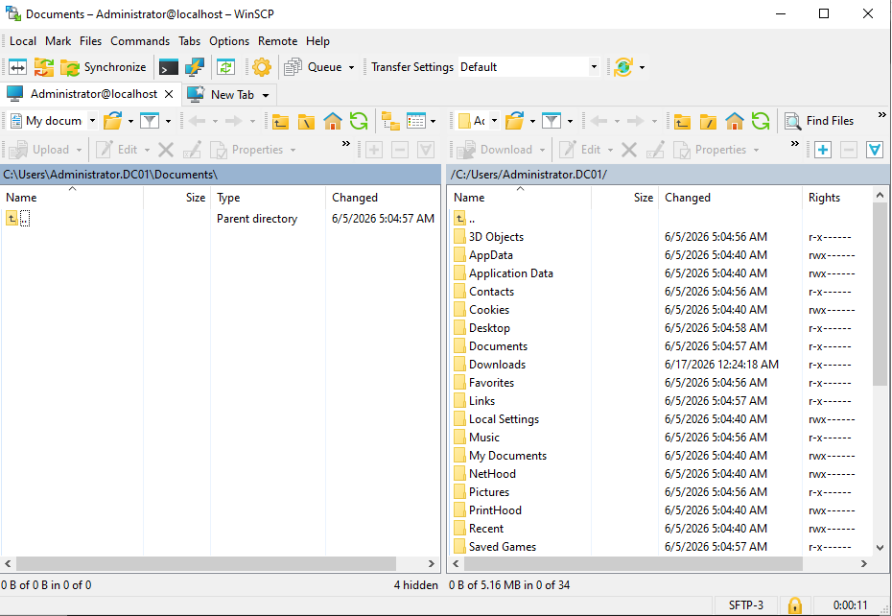Go to local Parent Directory icon
The image size is (892, 616).
click(x=280, y=121)
